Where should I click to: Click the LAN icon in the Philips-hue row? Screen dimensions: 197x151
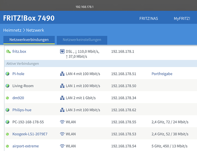click(62, 110)
